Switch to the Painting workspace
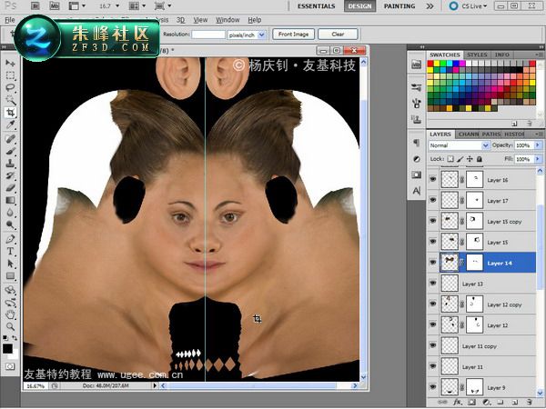The height and width of the screenshot is (409, 546). point(399,6)
